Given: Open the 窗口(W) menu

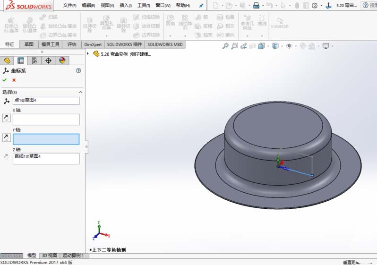Looking at the screenshot, I should click(163, 5).
